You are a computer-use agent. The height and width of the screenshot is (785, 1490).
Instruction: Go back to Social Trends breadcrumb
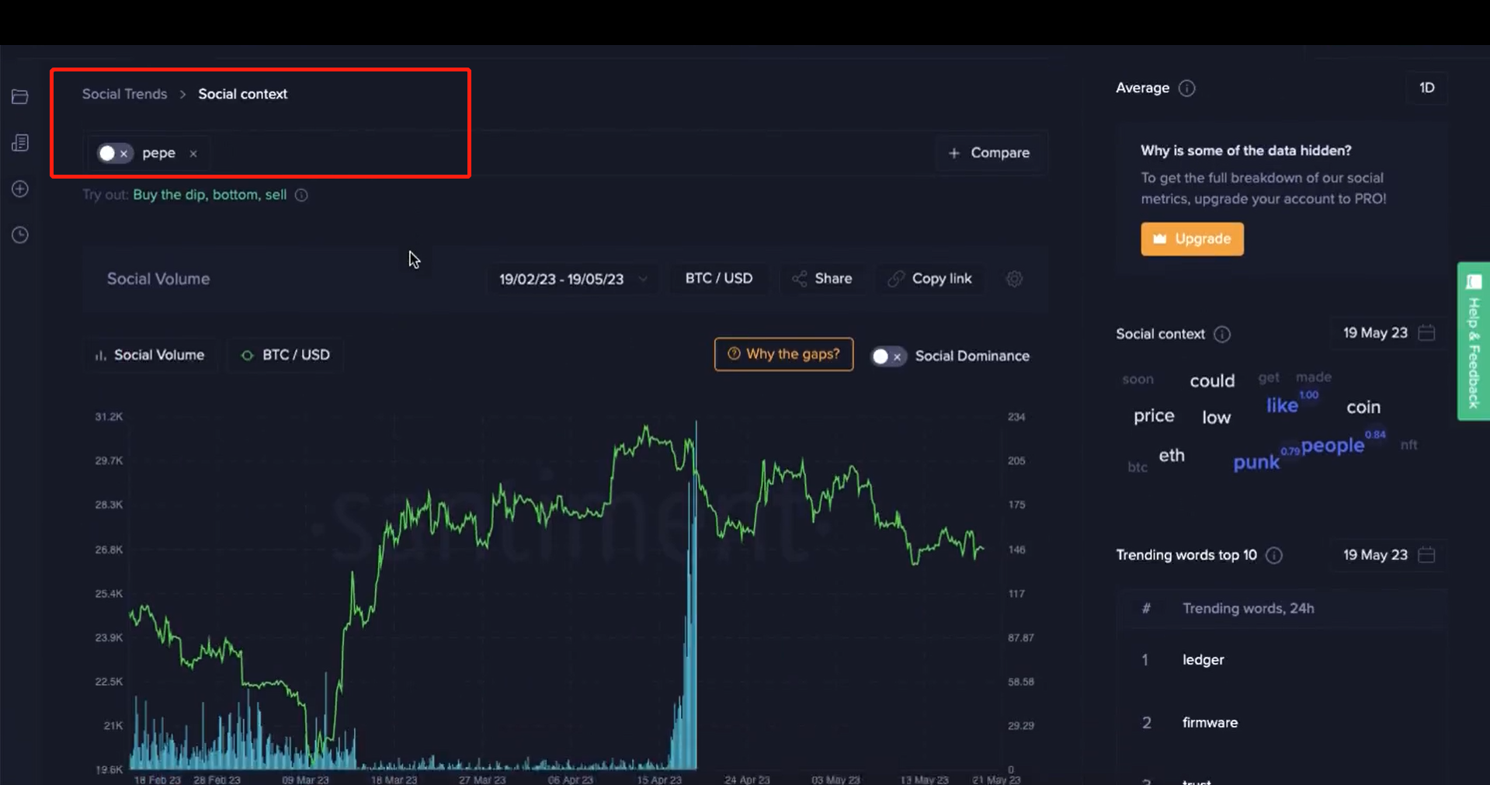[124, 94]
